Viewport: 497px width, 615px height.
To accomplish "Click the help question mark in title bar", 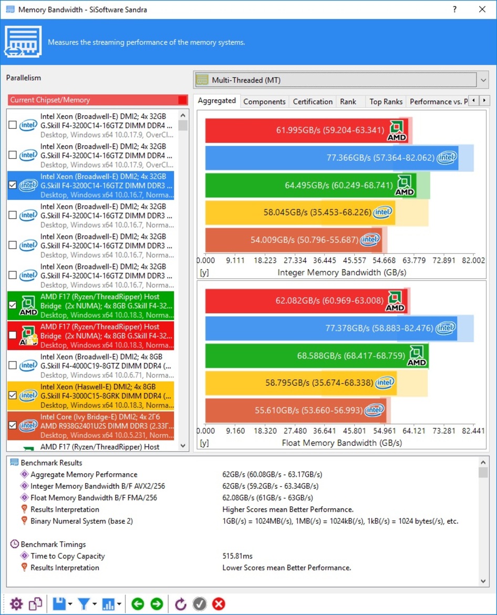I will click(454, 9).
